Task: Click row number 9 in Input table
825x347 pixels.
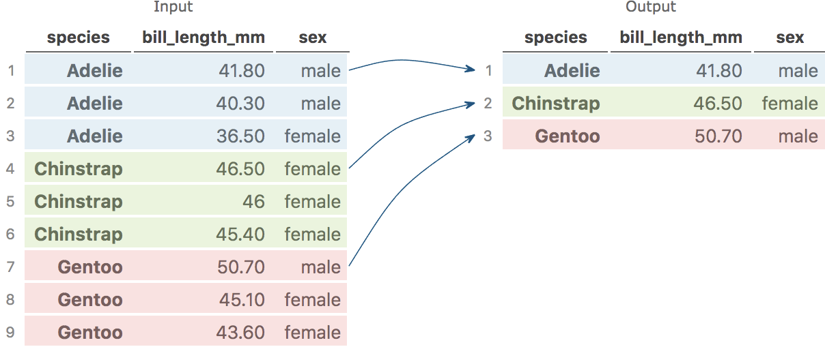Action: tap(10, 333)
